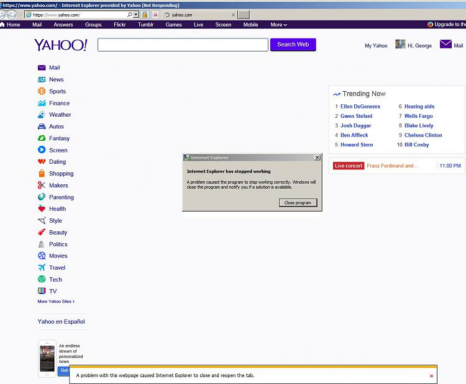Dismiss the yellow notification bar with red X
Screen dimensions: 466x384
point(431,376)
